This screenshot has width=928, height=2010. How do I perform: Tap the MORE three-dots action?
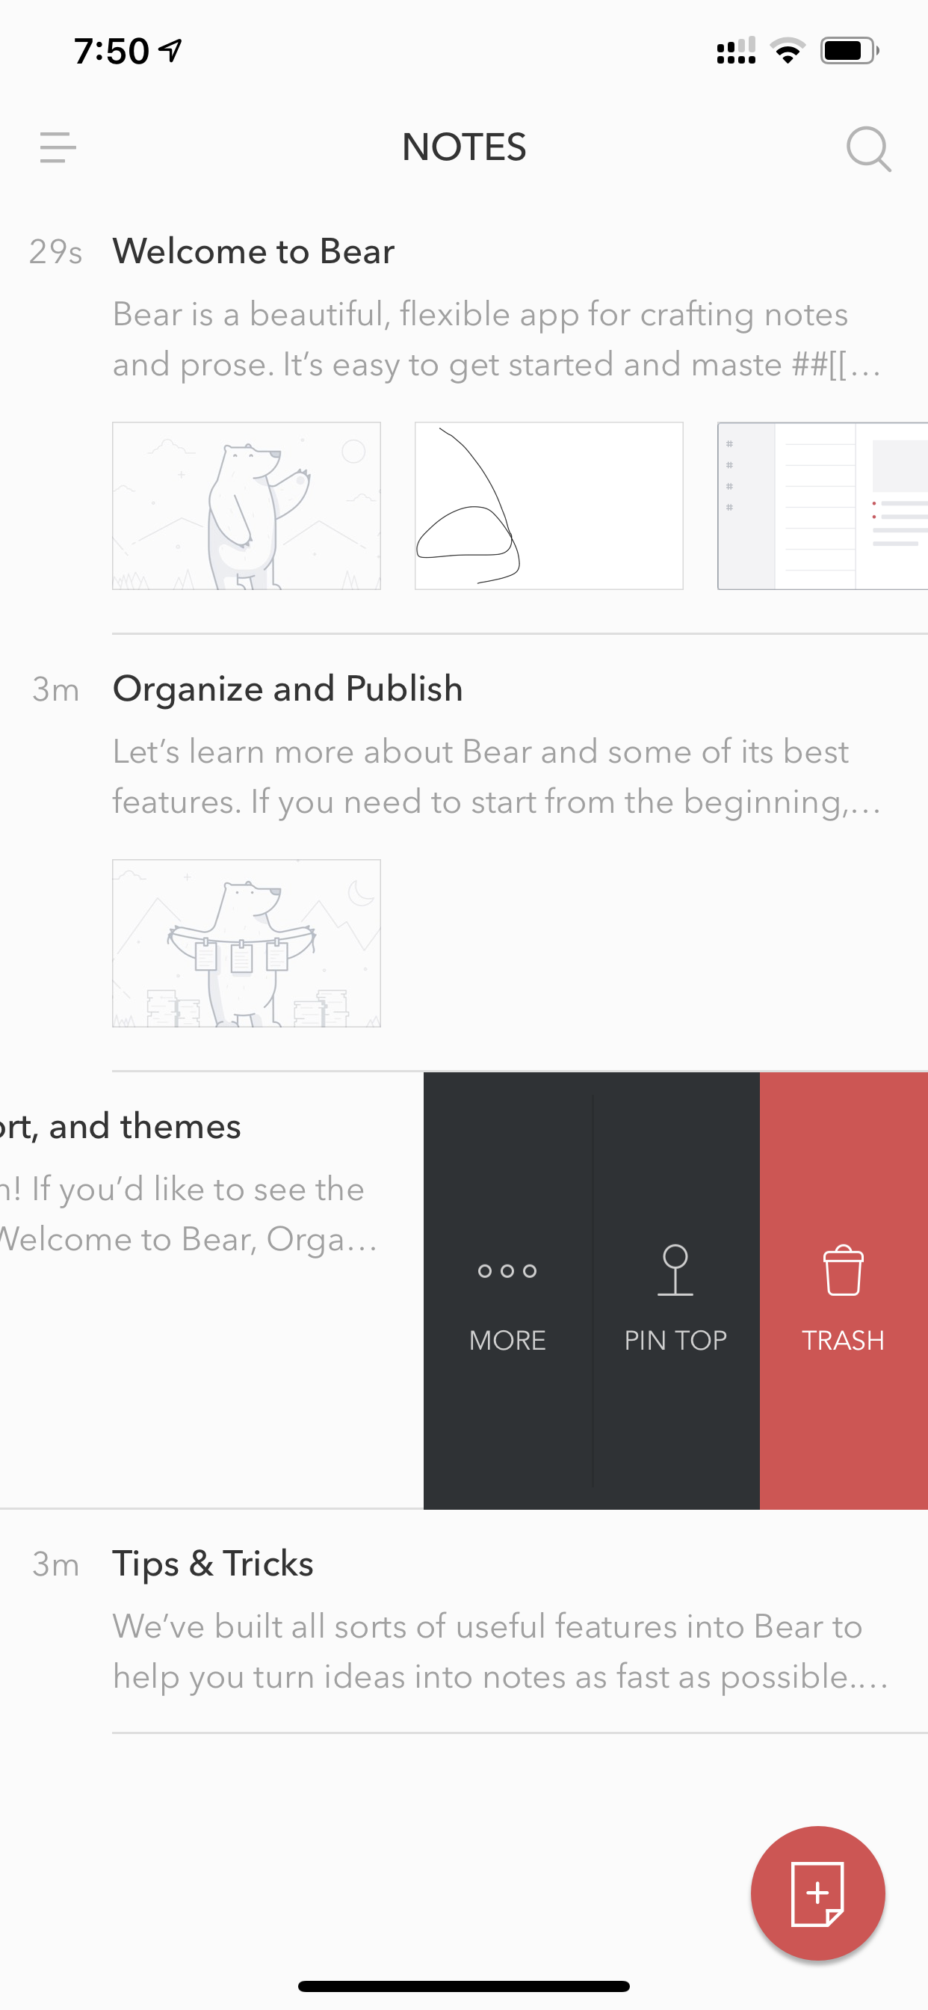click(507, 1291)
